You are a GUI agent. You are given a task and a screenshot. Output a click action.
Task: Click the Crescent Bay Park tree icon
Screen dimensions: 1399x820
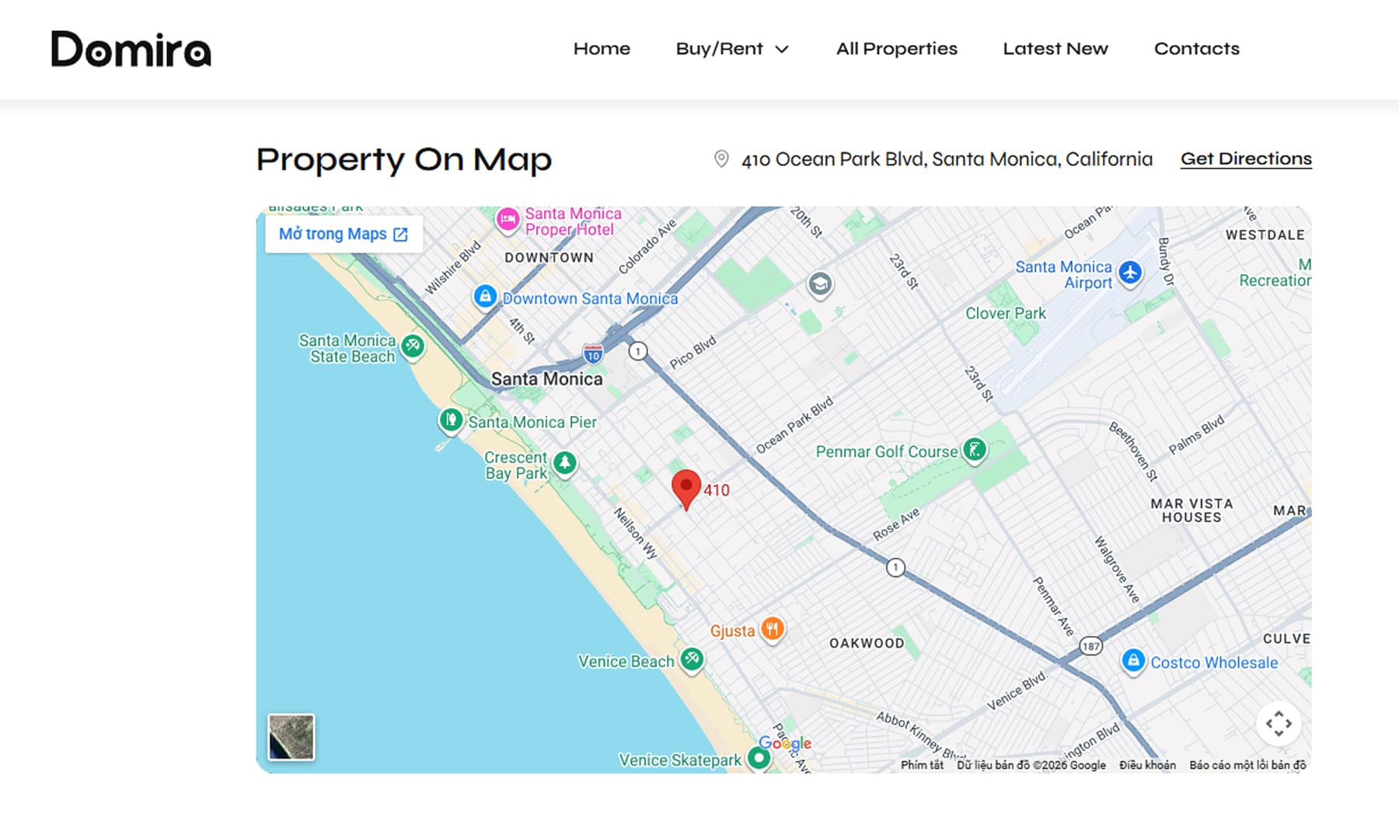[565, 463]
